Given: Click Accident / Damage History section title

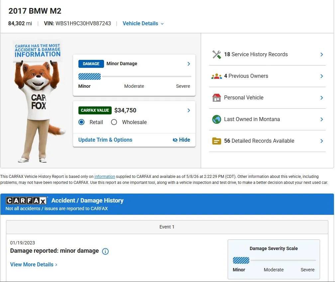Looking at the screenshot, I should [87, 201].
